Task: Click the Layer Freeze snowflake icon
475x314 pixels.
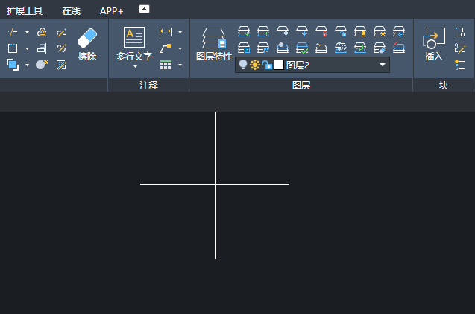Action: point(302,31)
